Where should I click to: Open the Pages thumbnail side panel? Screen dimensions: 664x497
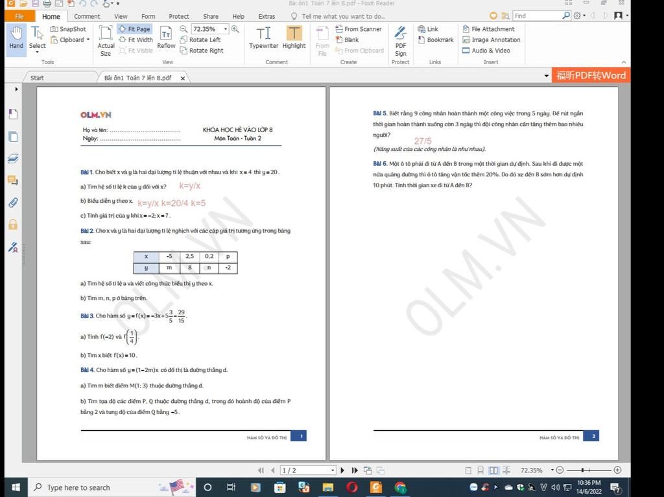[13, 136]
